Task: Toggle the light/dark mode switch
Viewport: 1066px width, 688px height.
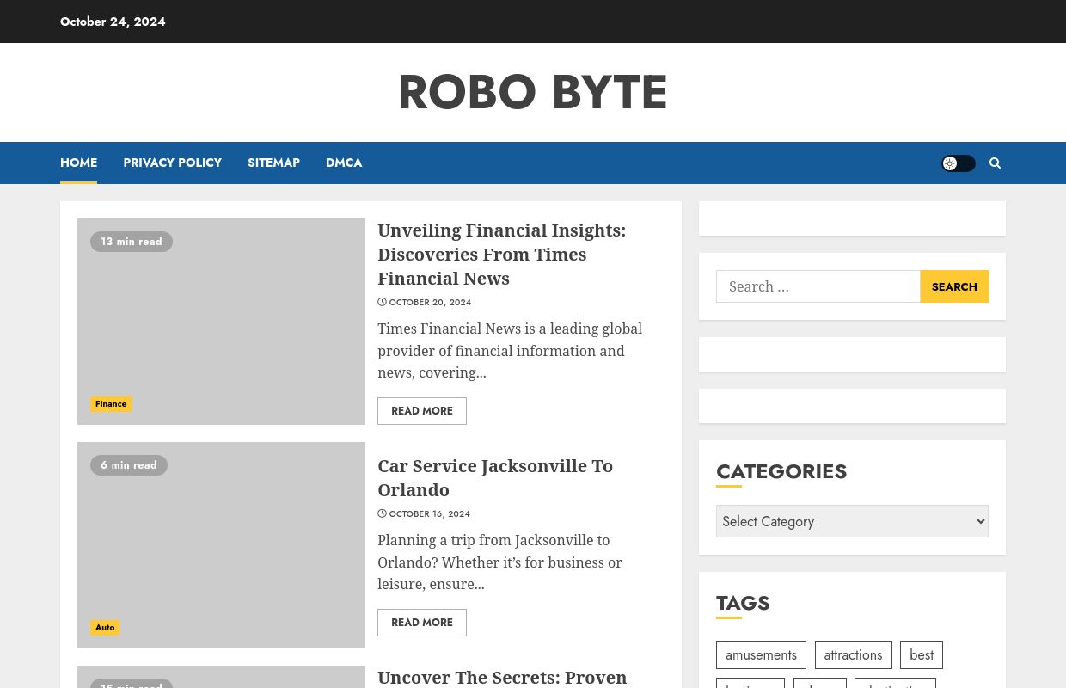Action: tap(959, 163)
